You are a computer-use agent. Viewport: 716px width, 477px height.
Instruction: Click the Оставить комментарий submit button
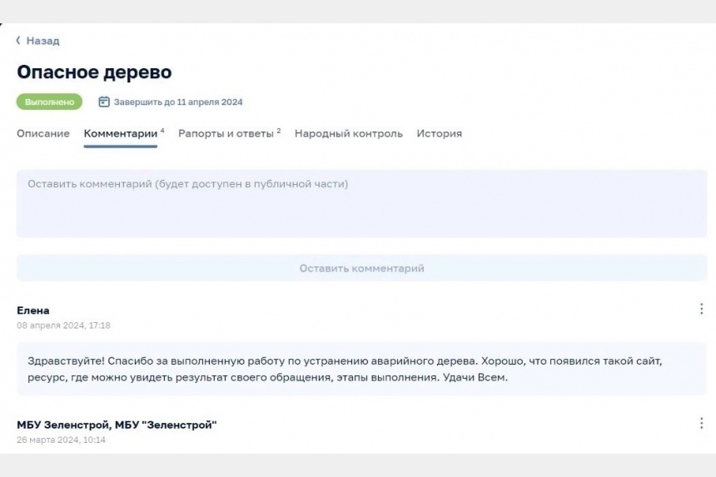click(x=361, y=268)
